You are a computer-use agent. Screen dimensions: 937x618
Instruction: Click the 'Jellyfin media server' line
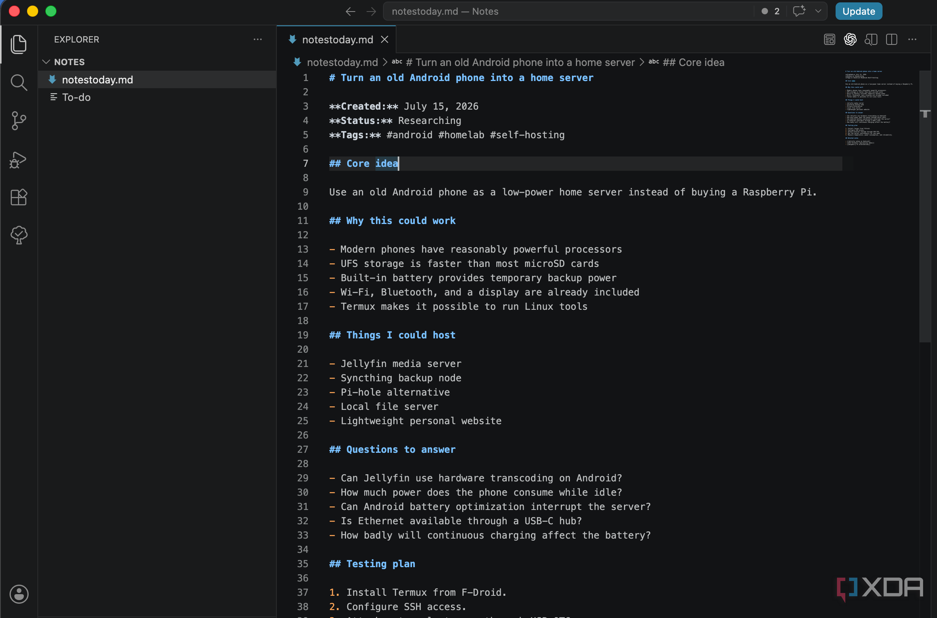[395, 364]
